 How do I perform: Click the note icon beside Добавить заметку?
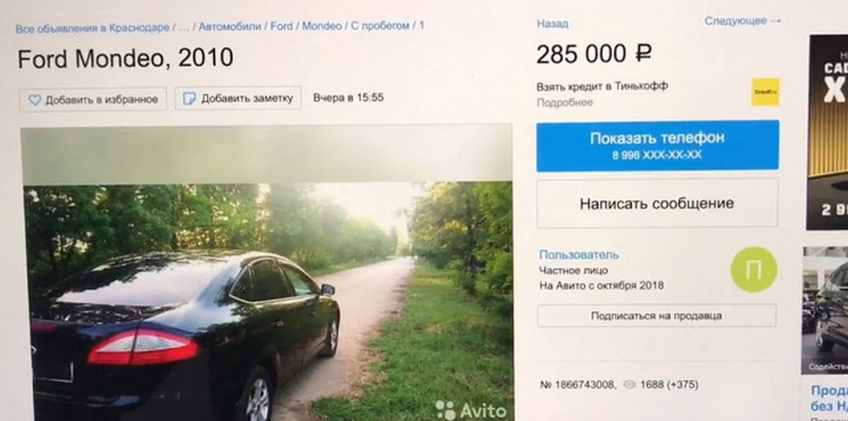coord(189,98)
